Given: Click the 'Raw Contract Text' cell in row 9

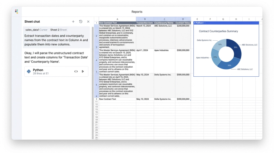Looking at the screenshot, I should click(117, 99).
